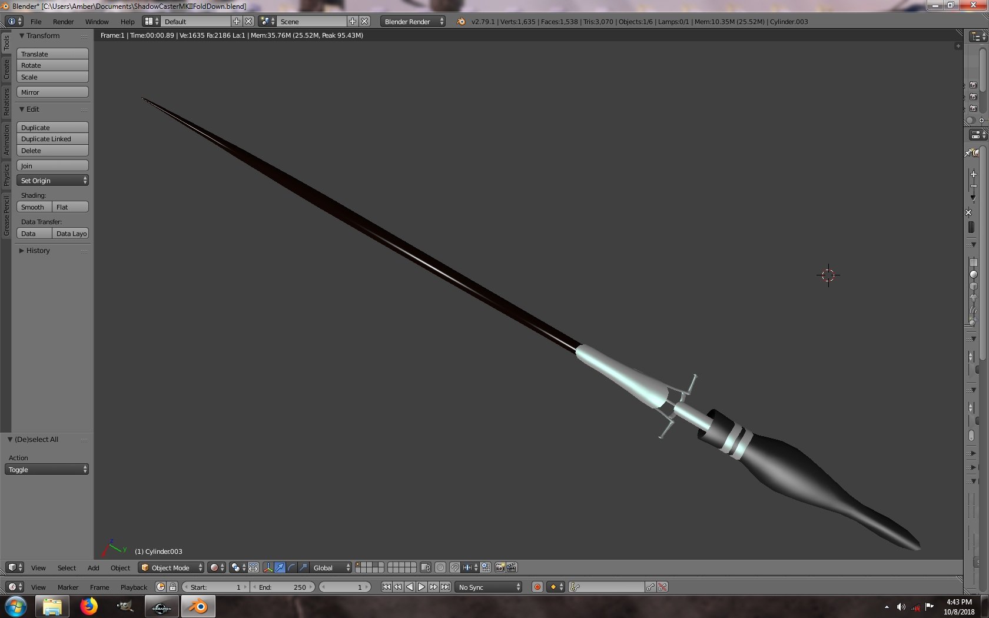Toggle the scale manipulator
Screen dimensions: 989x618
(303, 567)
